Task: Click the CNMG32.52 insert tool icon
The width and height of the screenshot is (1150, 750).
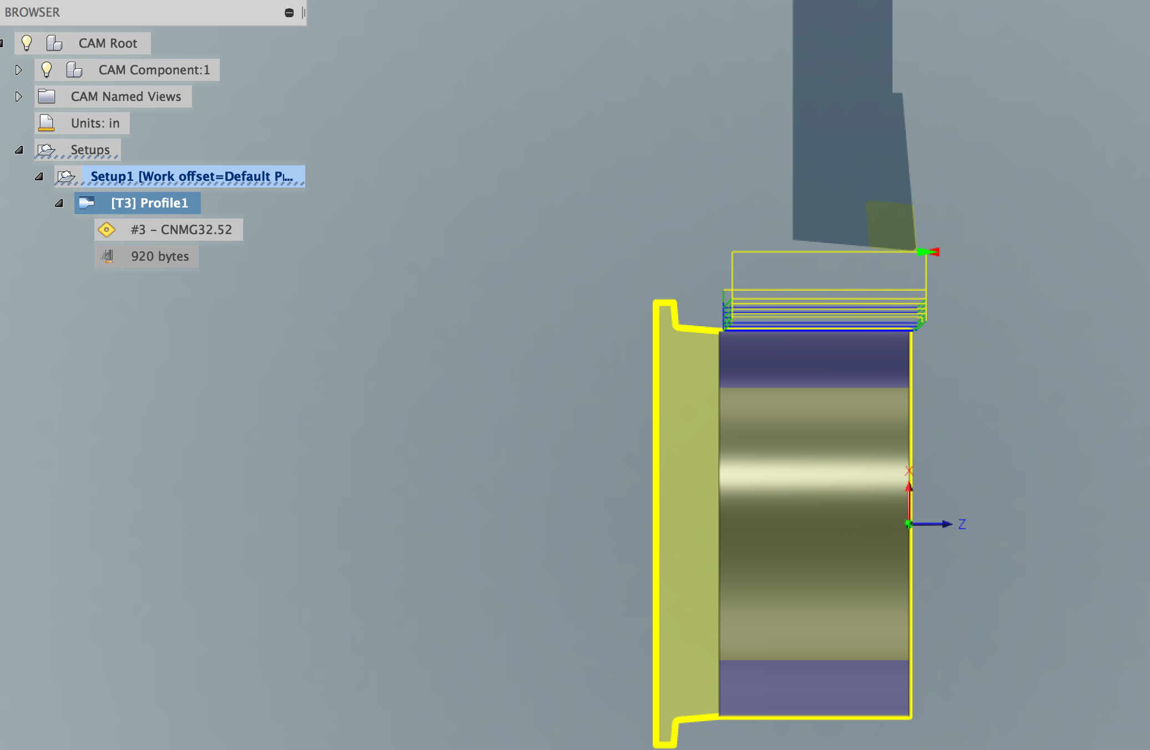Action: 107,229
